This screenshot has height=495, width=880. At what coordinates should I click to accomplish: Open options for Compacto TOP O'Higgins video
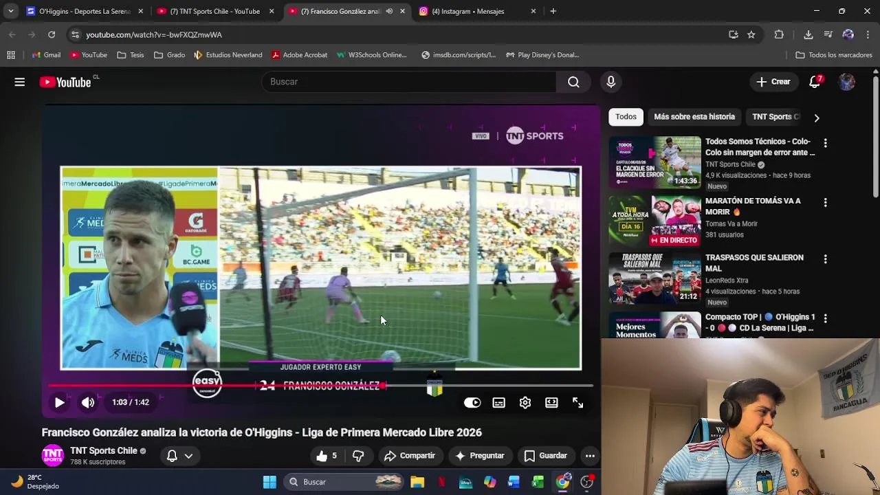click(x=825, y=319)
